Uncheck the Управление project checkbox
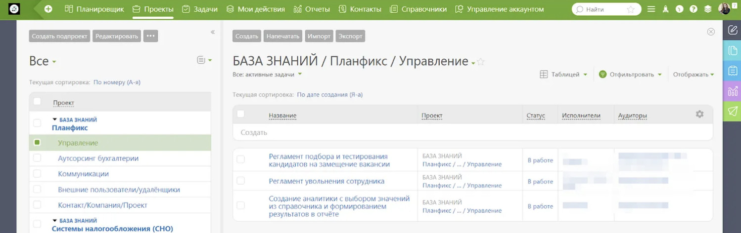 (37, 143)
